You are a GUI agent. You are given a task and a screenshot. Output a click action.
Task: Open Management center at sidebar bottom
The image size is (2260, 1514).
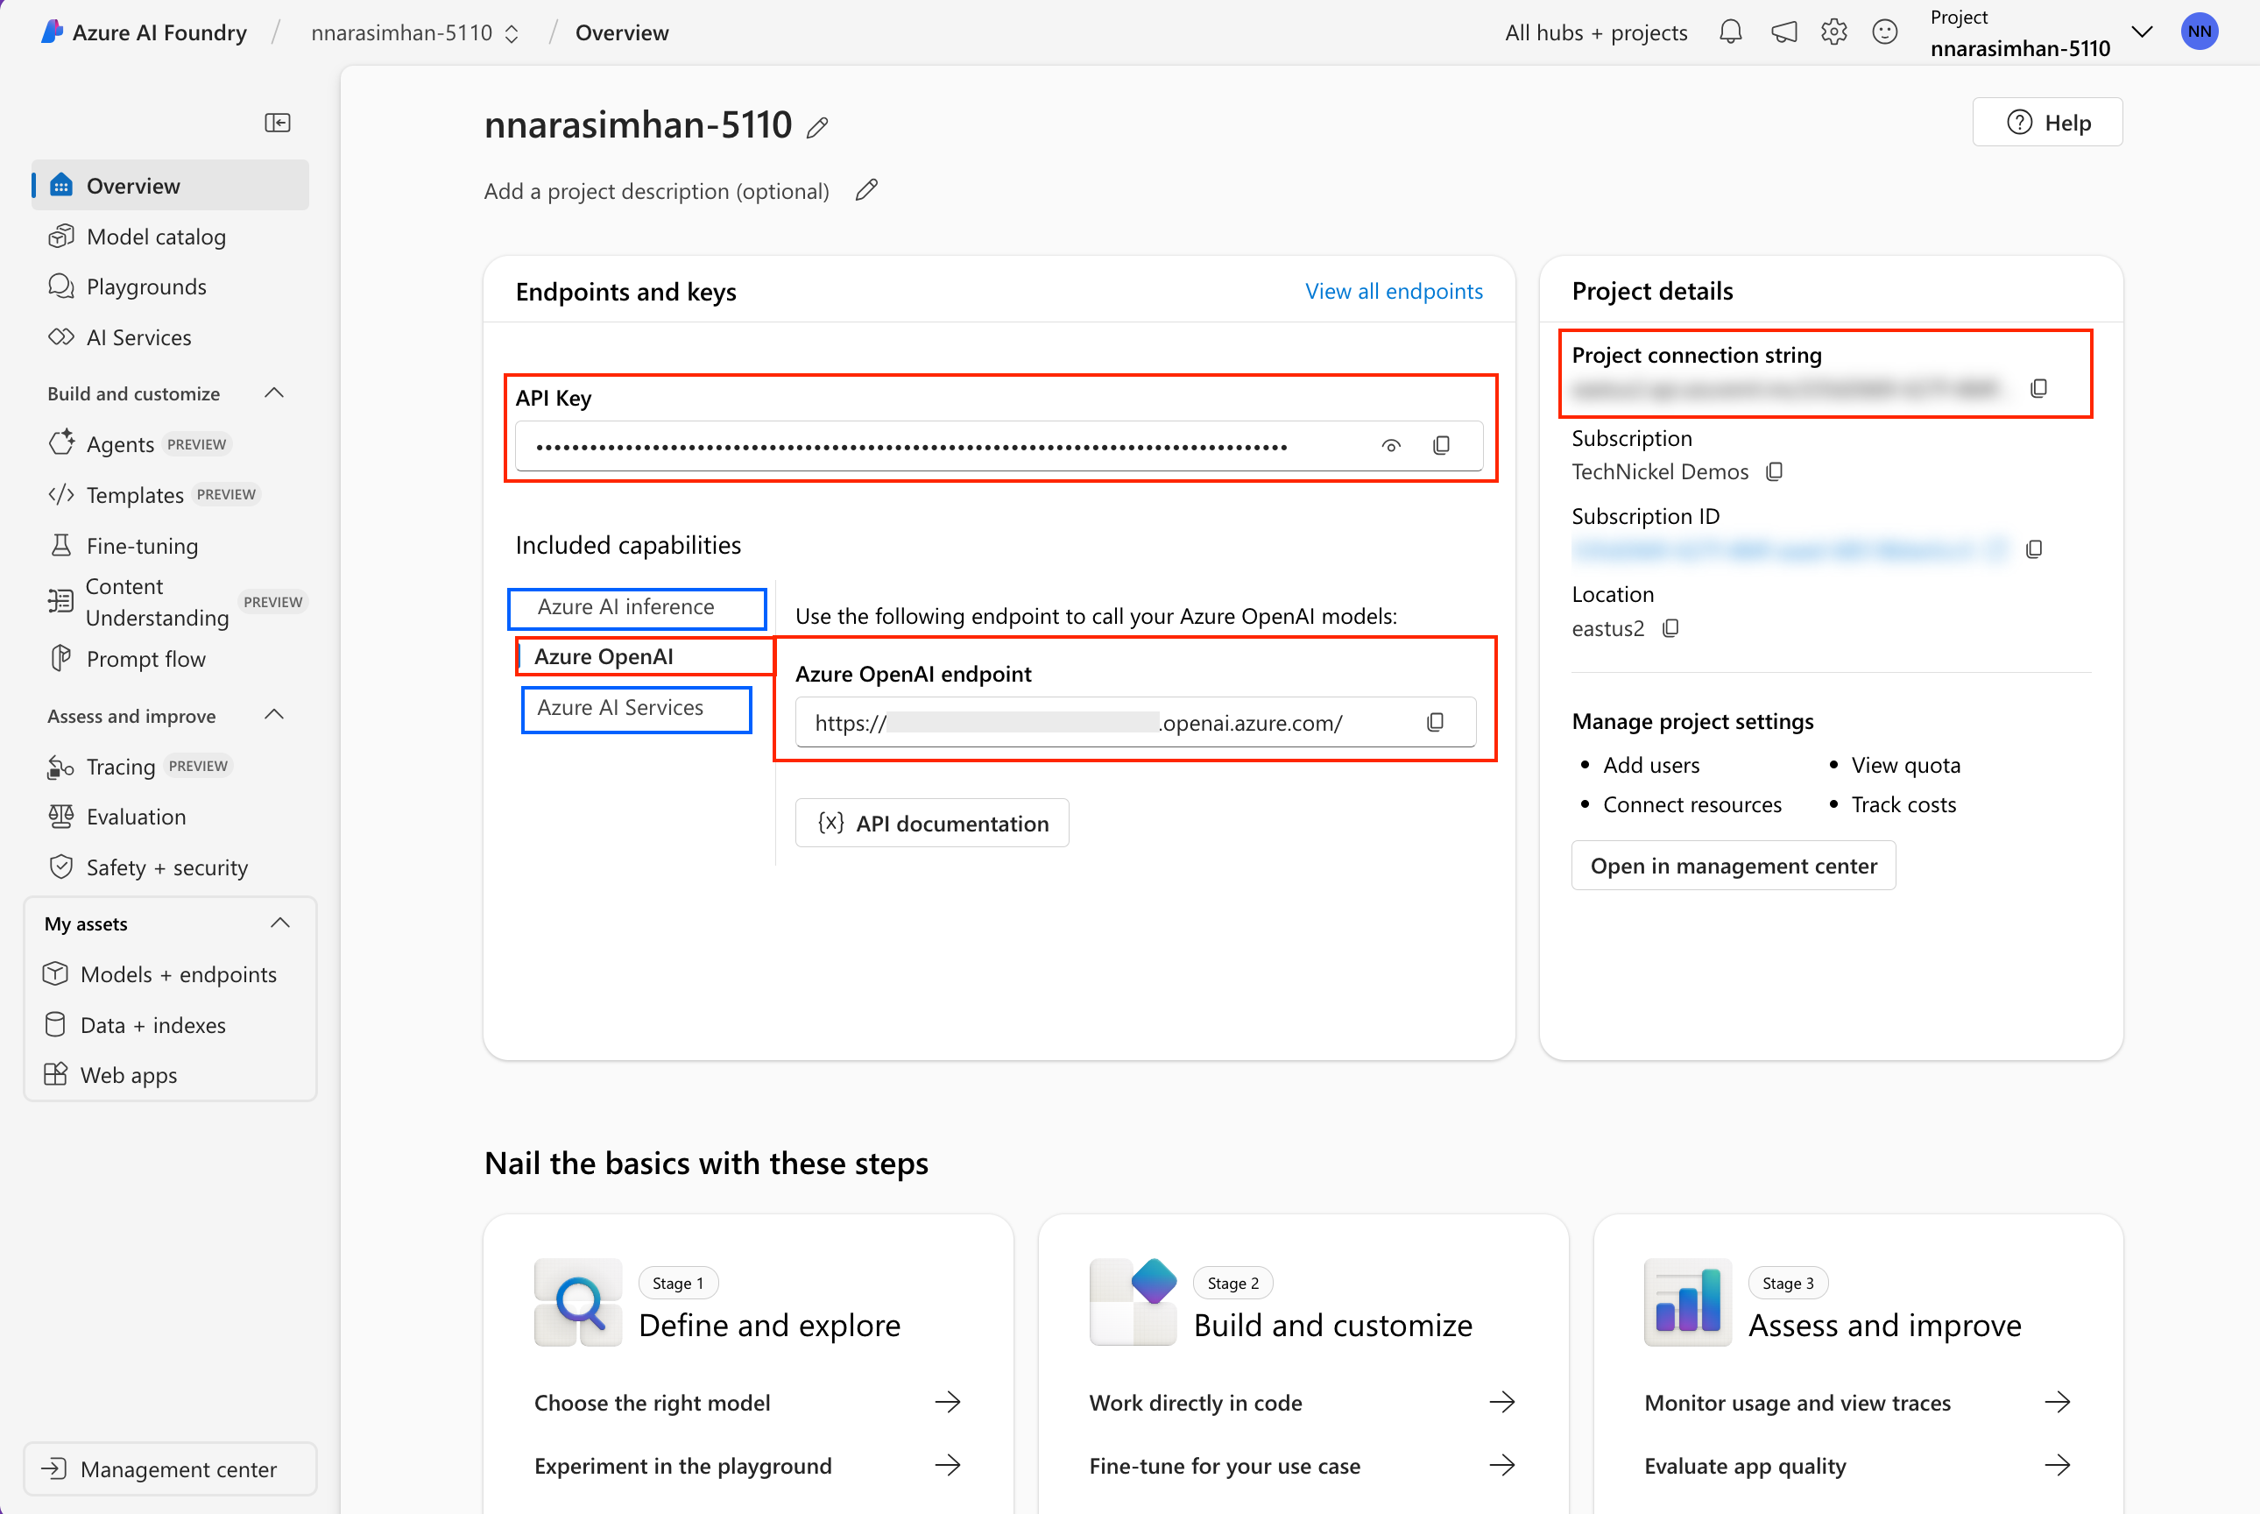(x=170, y=1468)
